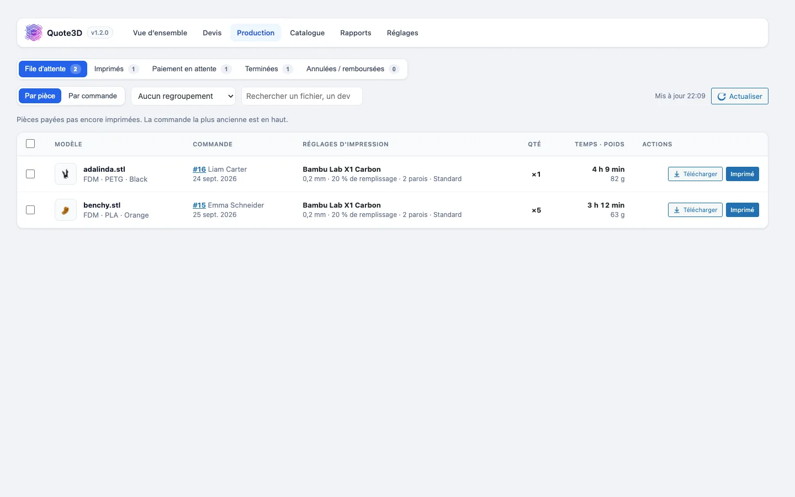Click the benchy.stl model thumbnail
Image resolution: width=795 pixels, height=497 pixels.
[x=66, y=210]
